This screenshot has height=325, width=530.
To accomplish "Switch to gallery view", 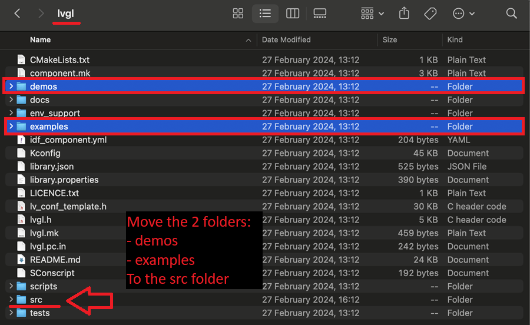I will pyautogui.click(x=319, y=14).
